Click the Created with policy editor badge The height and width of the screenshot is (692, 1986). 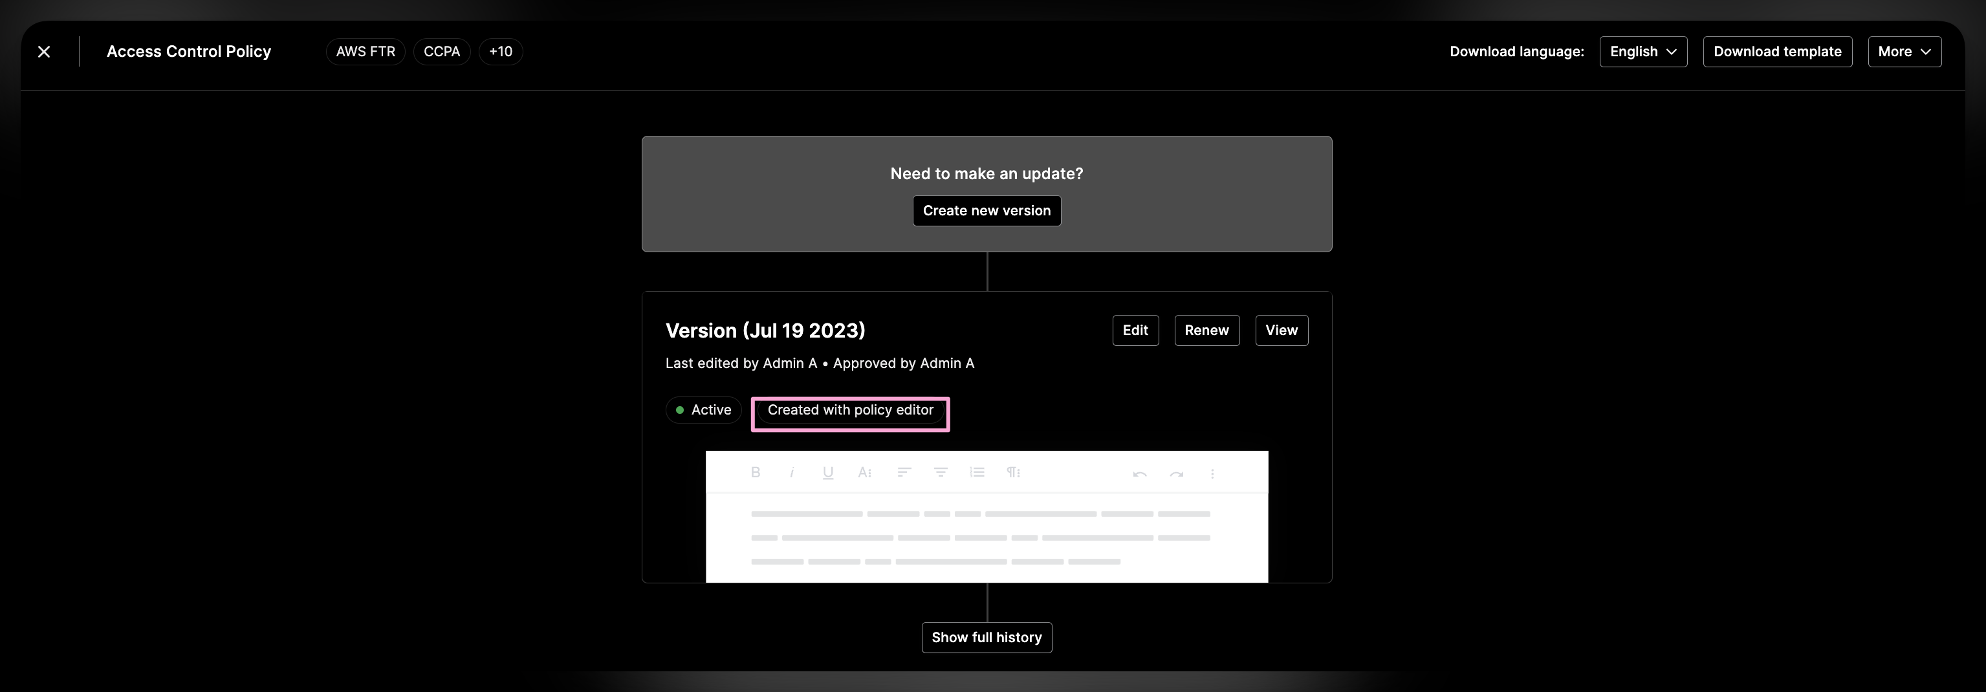tap(851, 410)
